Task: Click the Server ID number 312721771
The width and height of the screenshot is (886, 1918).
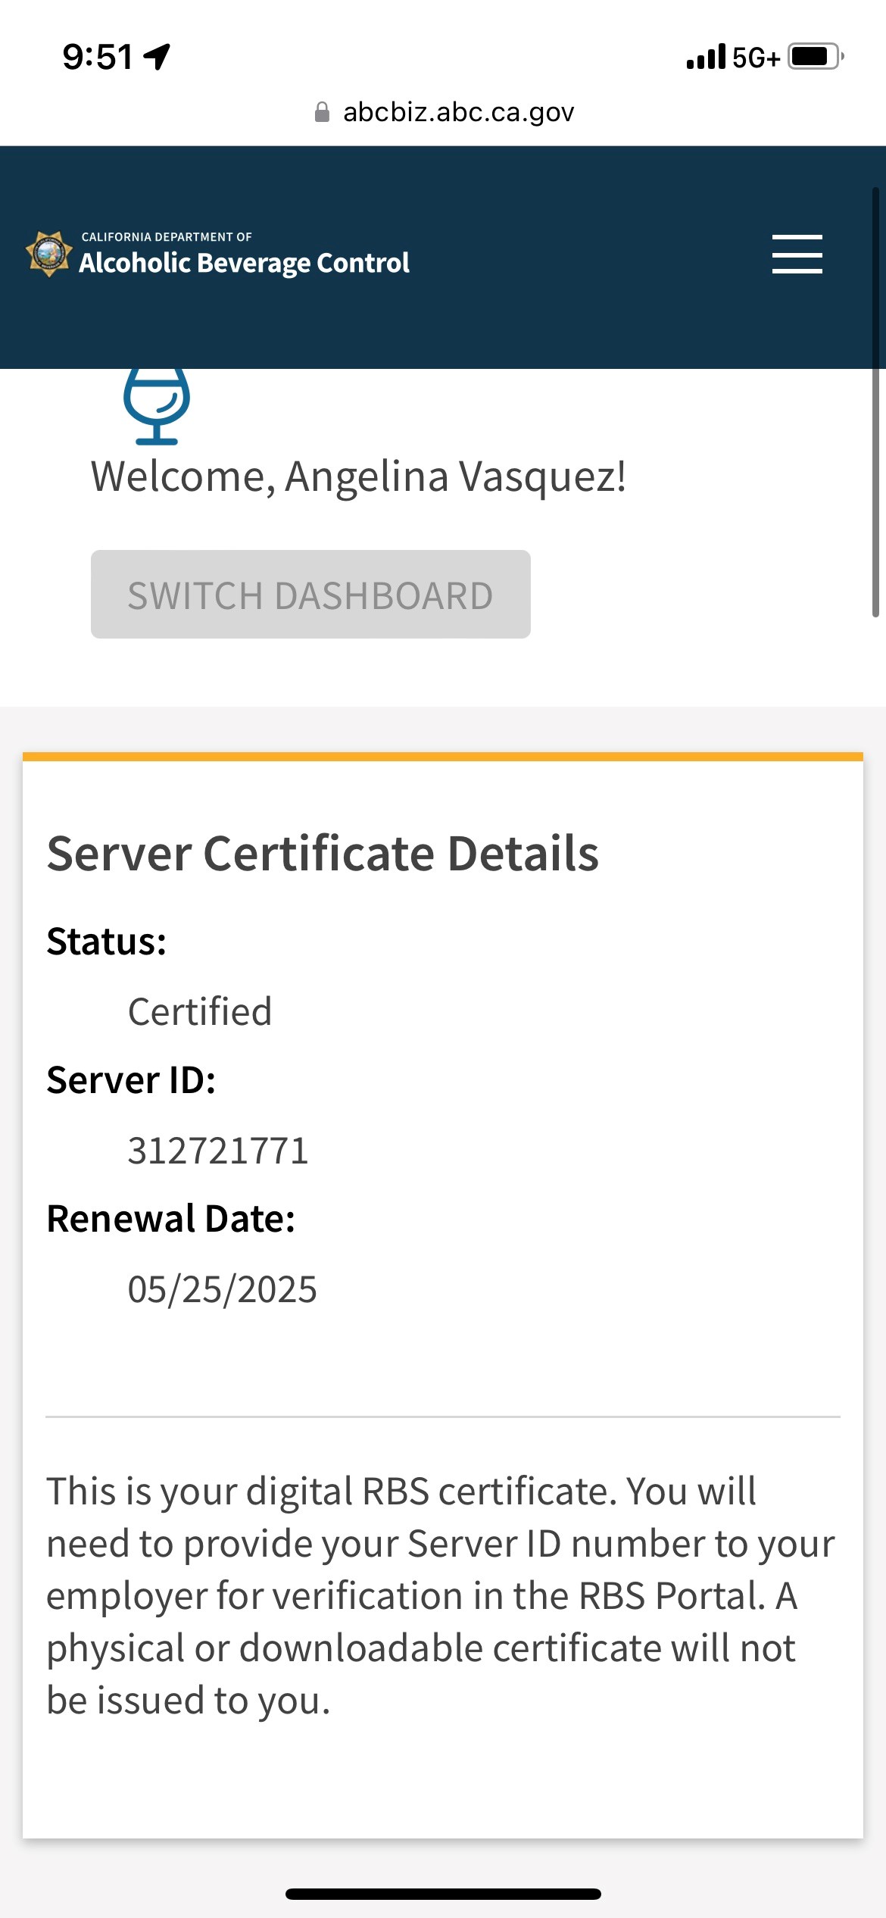Action: pyautogui.click(x=218, y=1151)
